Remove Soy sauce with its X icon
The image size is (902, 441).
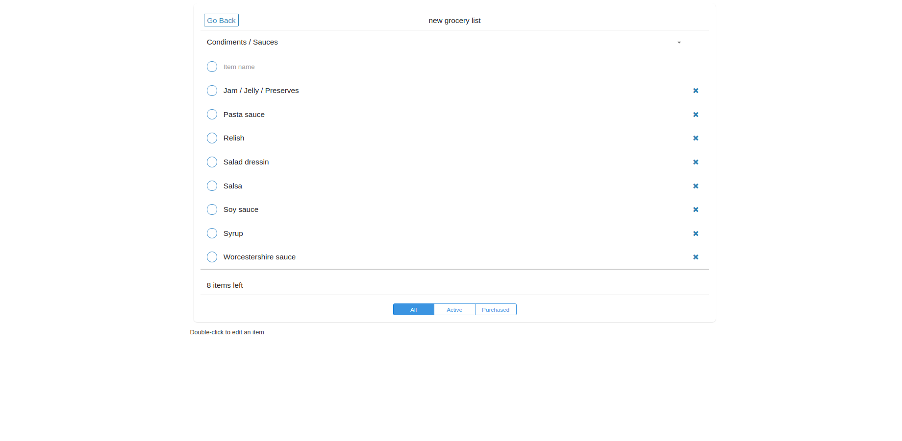coord(696,209)
